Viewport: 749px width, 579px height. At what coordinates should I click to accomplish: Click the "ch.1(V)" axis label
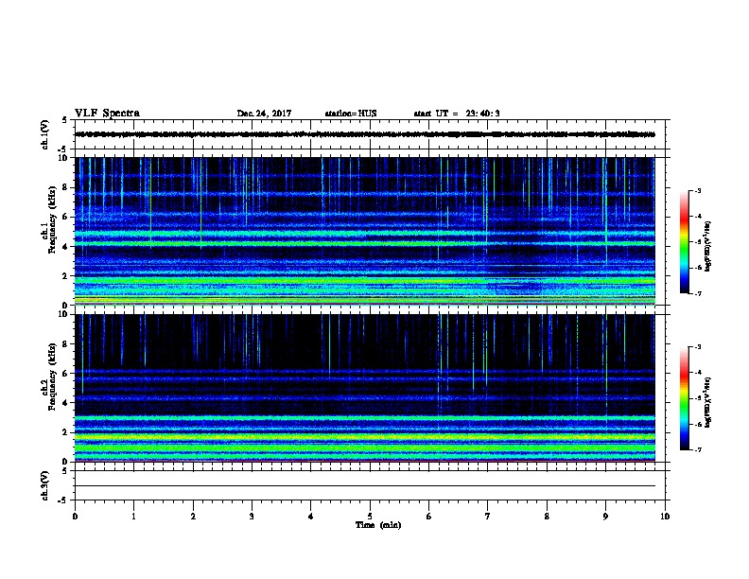pos(45,134)
